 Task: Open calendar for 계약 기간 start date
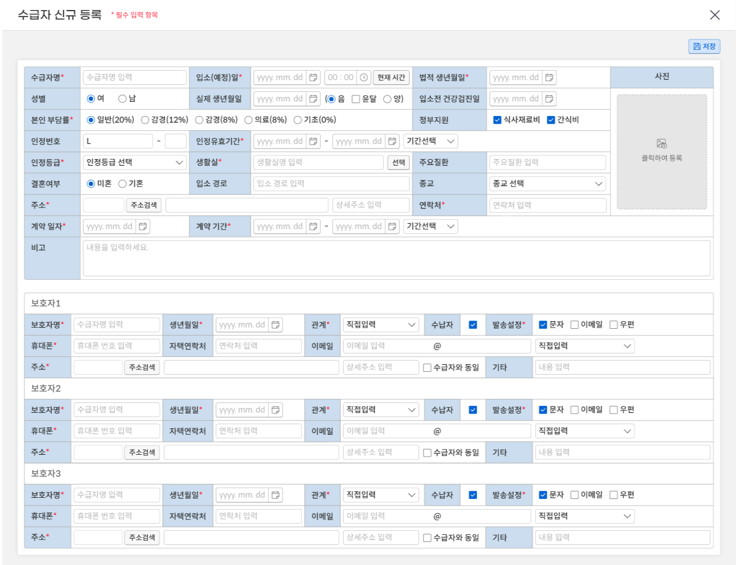(313, 226)
